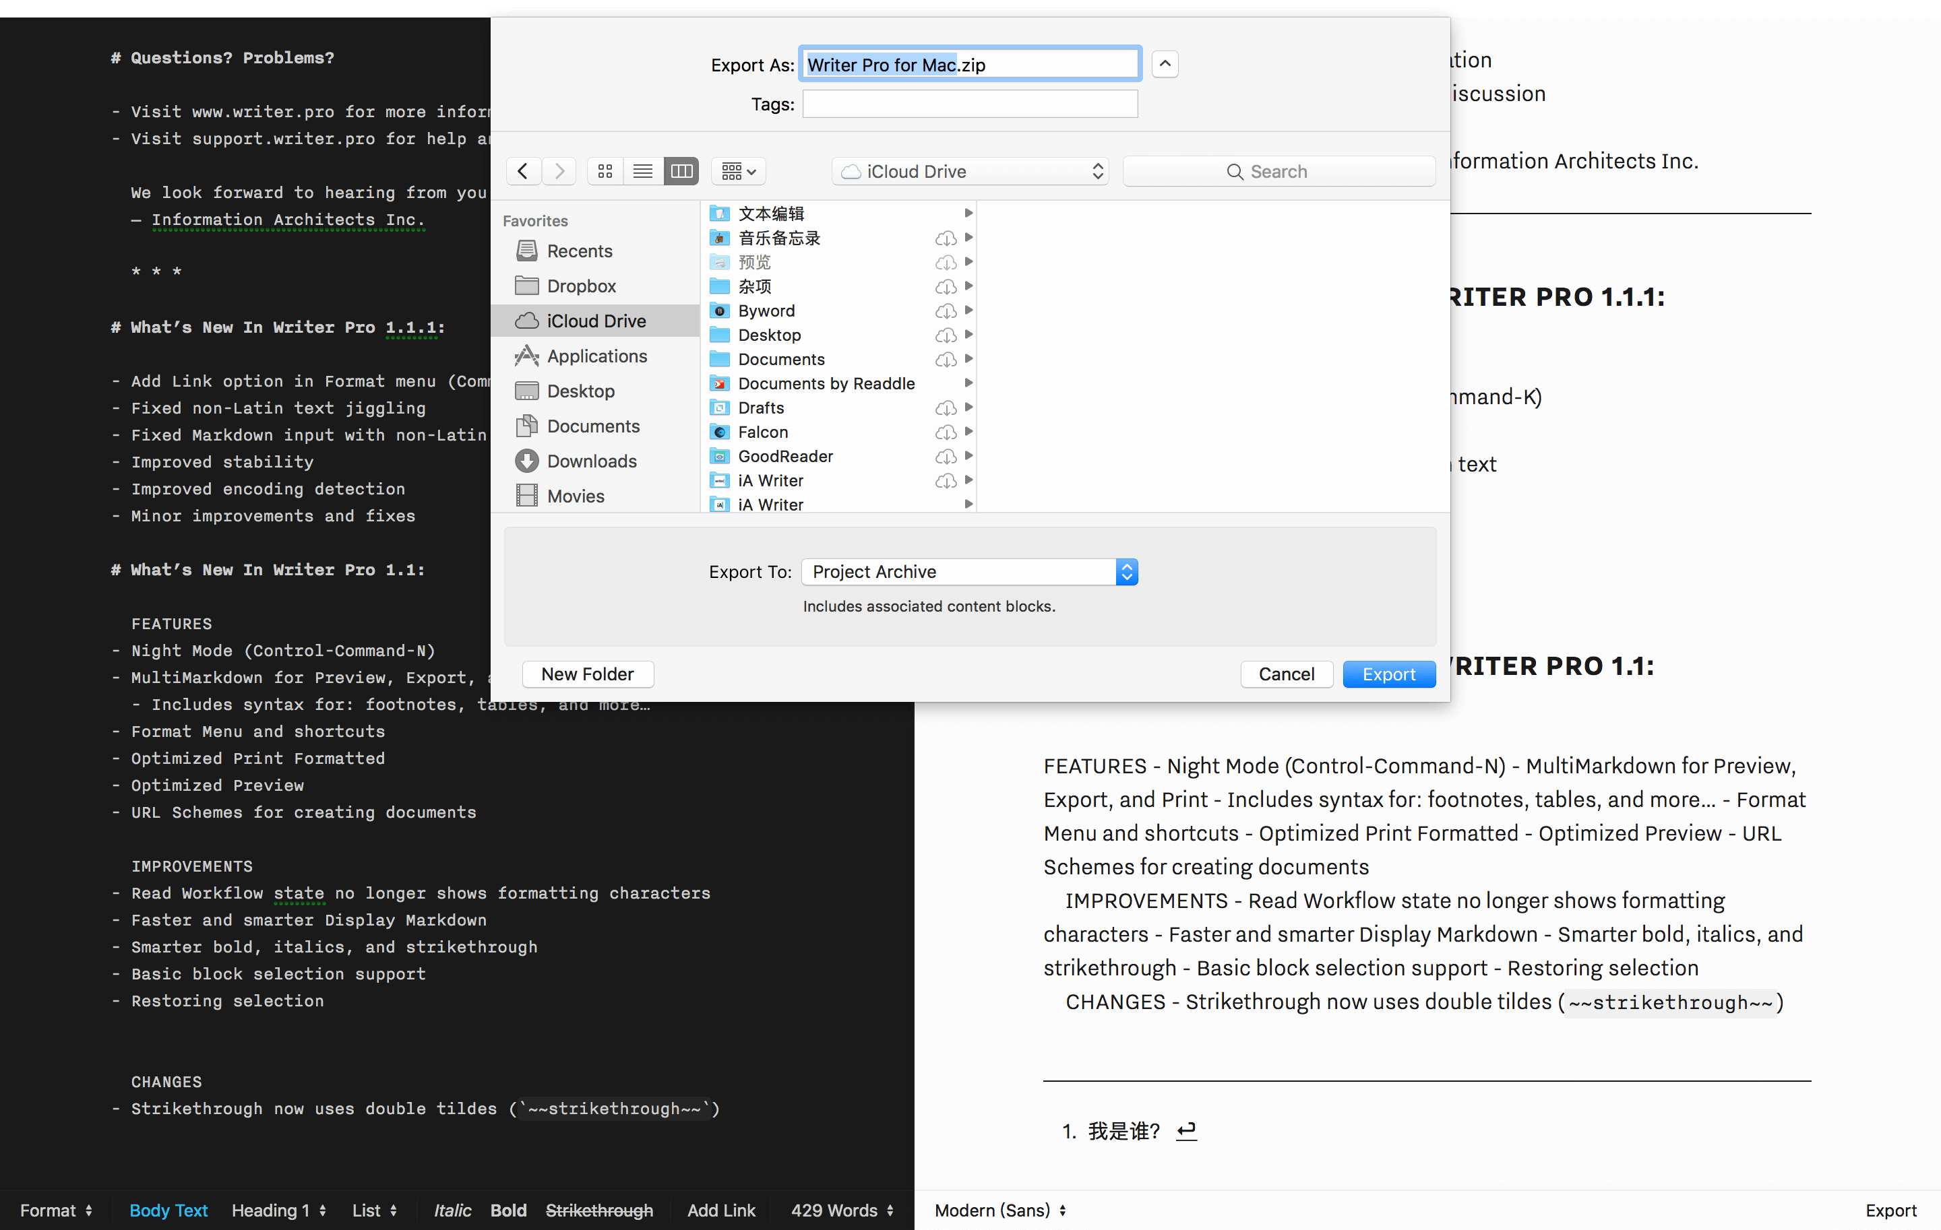Go forward with the right chevron button
1941x1230 pixels.
(x=559, y=172)
